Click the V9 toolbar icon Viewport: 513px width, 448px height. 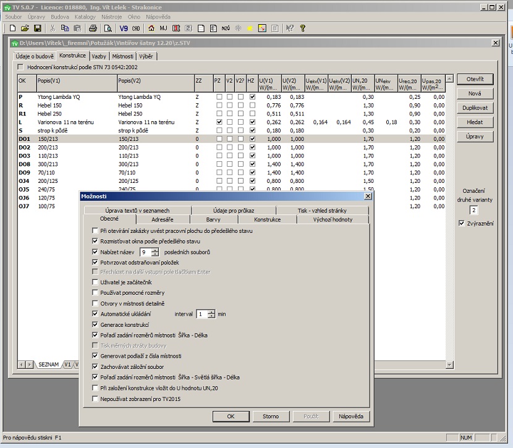tap(124, 28)
